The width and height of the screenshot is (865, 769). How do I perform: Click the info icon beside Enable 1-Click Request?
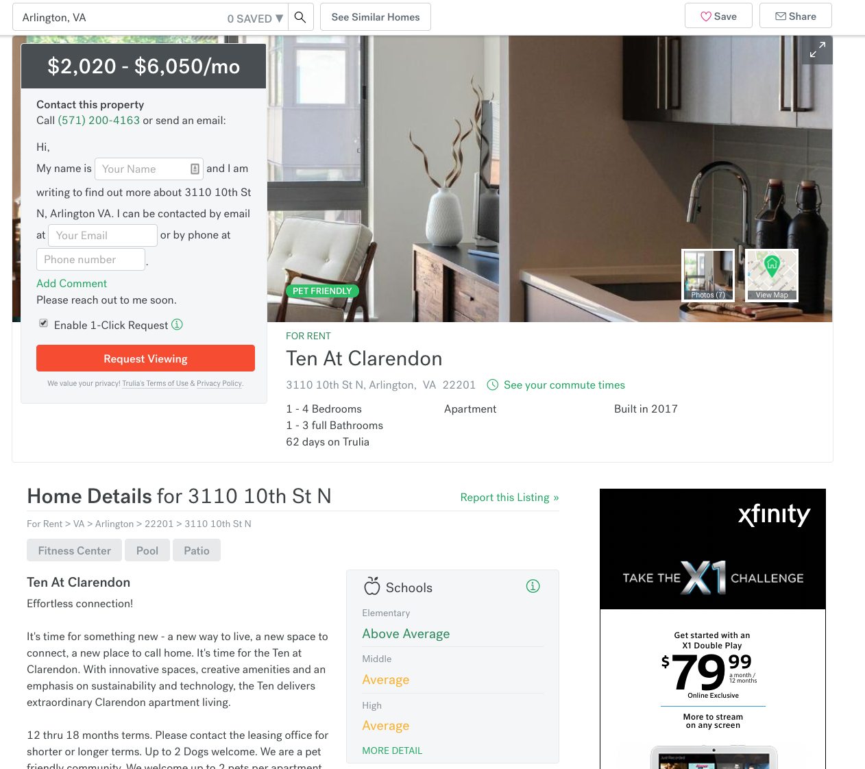[x=177, y=324]
